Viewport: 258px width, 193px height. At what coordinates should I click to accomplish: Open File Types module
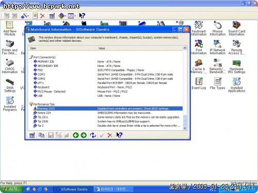[218, 83]
